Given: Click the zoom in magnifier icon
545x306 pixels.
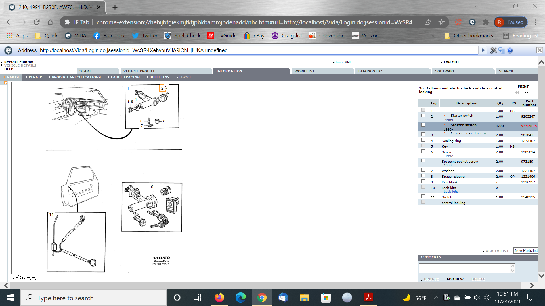Looking at the screenshot, I should pyautogui.click(x=29, y=278).
